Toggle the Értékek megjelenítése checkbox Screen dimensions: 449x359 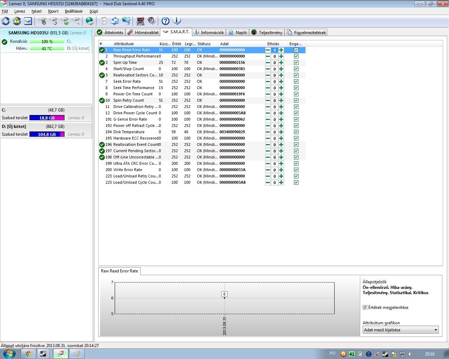point(365,307)
